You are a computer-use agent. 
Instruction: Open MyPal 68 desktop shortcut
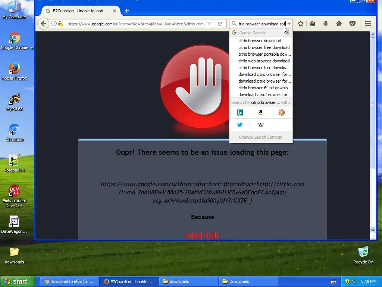coord(15,102)
